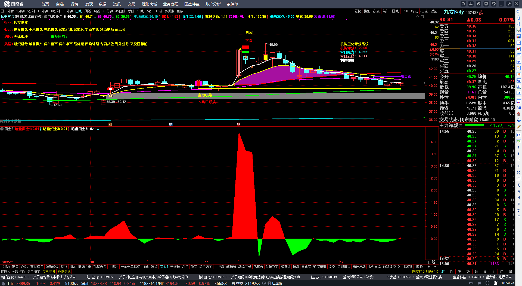Click the 统计 button
The image size is (522, 286).
pos(386,11)
